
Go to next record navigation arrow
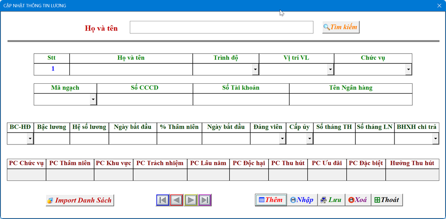click(191, 200)
